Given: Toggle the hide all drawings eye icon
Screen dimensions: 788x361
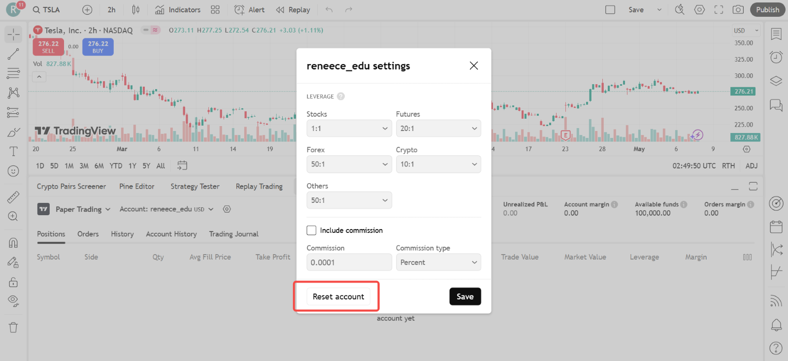Looking at the screenshot, I should (x=13, y=301).
